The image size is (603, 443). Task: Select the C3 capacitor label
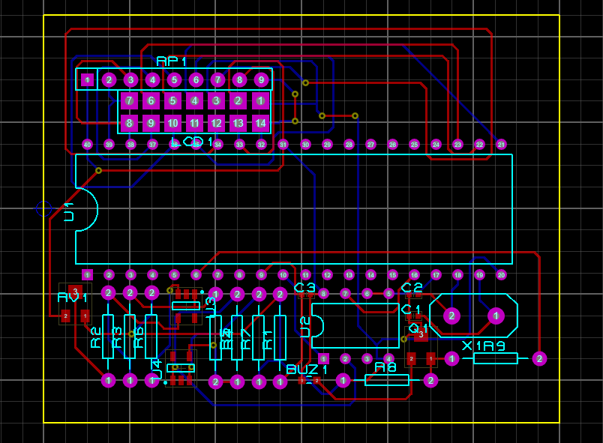[x=305, y=288]
